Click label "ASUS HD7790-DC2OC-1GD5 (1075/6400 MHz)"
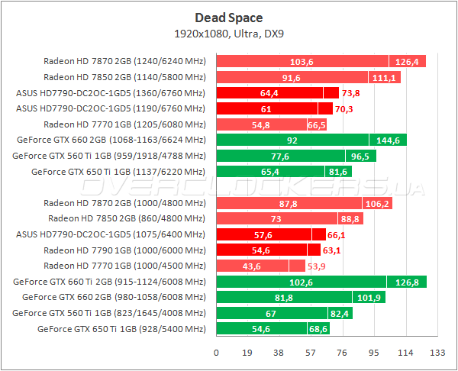 coord(111,234)
